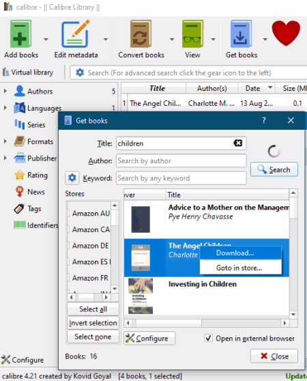Select the Advice to a Mother result cover

[x=141, y=219]
